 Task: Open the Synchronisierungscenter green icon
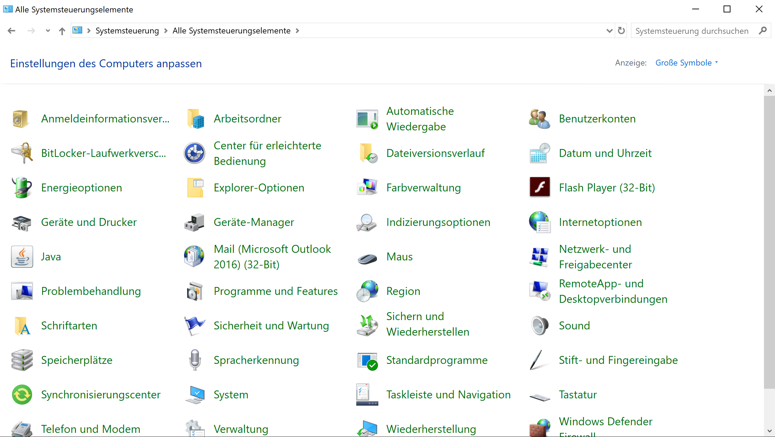pyautogui.click(x=22, y=394)
